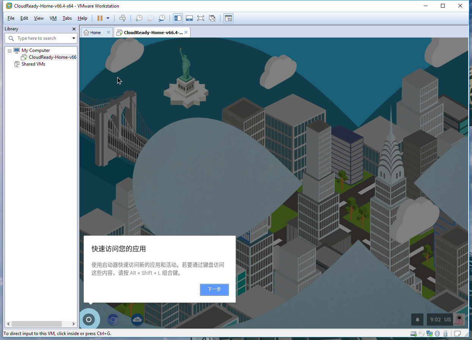Image resolution: width=472 pixels, height=340 pixels.
Task: Open the VM menu
Action: pos(53,18)
